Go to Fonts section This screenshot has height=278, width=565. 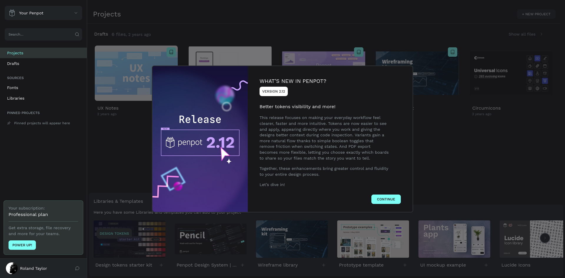click(13, 88)
